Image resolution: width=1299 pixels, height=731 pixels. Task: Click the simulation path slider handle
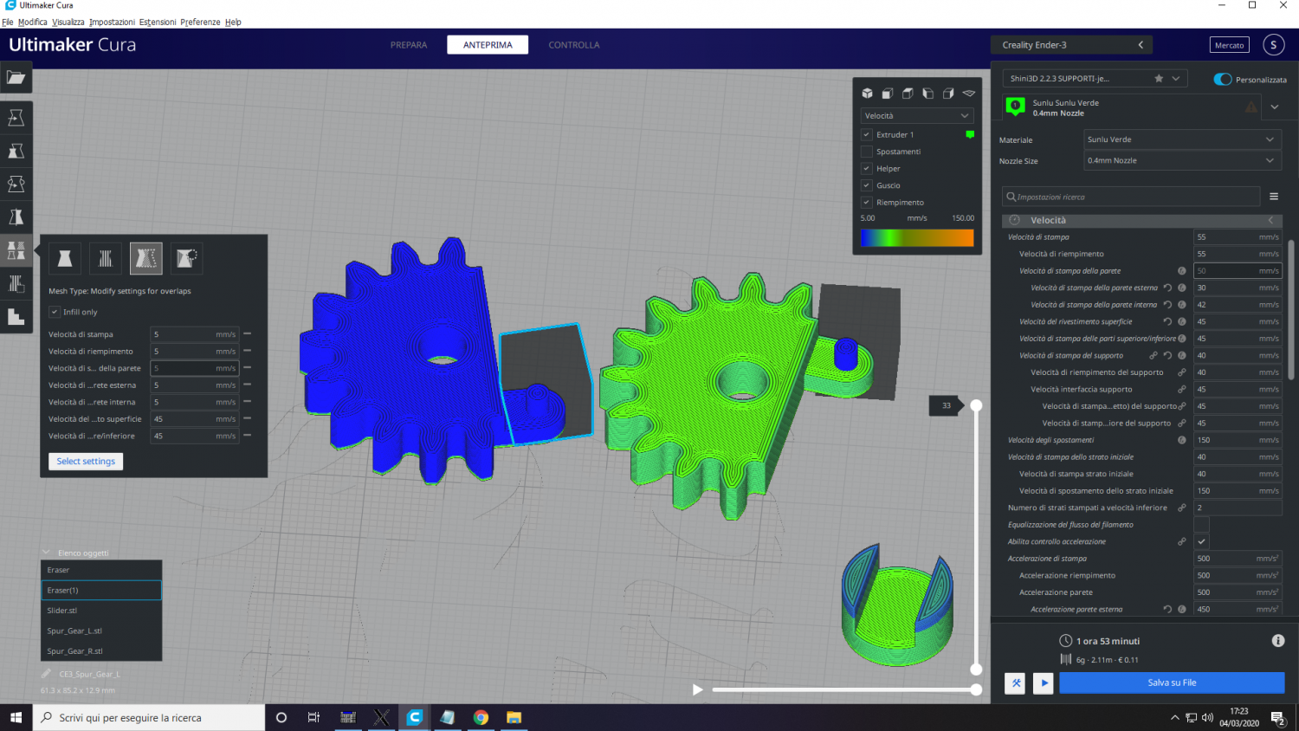[x=976, y=689]
